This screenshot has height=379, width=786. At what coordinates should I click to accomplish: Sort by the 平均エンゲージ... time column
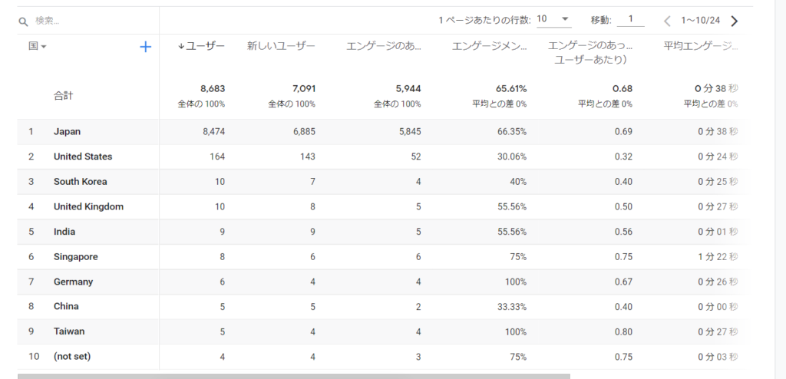coord(700,46)
